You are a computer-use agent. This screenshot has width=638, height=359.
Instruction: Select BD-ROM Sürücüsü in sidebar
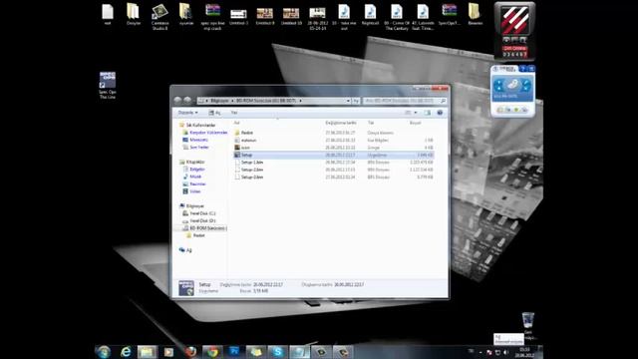(x=204, y=228)
